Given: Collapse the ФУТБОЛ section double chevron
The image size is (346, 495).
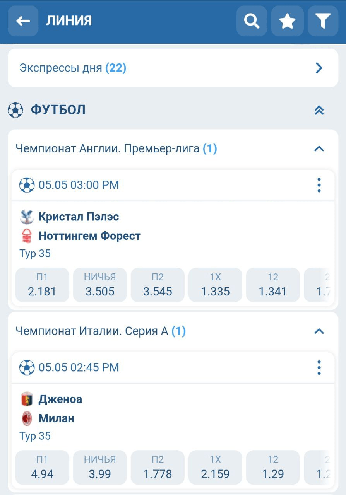Looking at the screenshot, I should (319, 111).
